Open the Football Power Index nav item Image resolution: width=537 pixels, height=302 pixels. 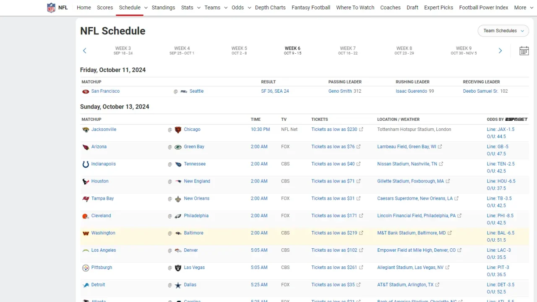484,8
